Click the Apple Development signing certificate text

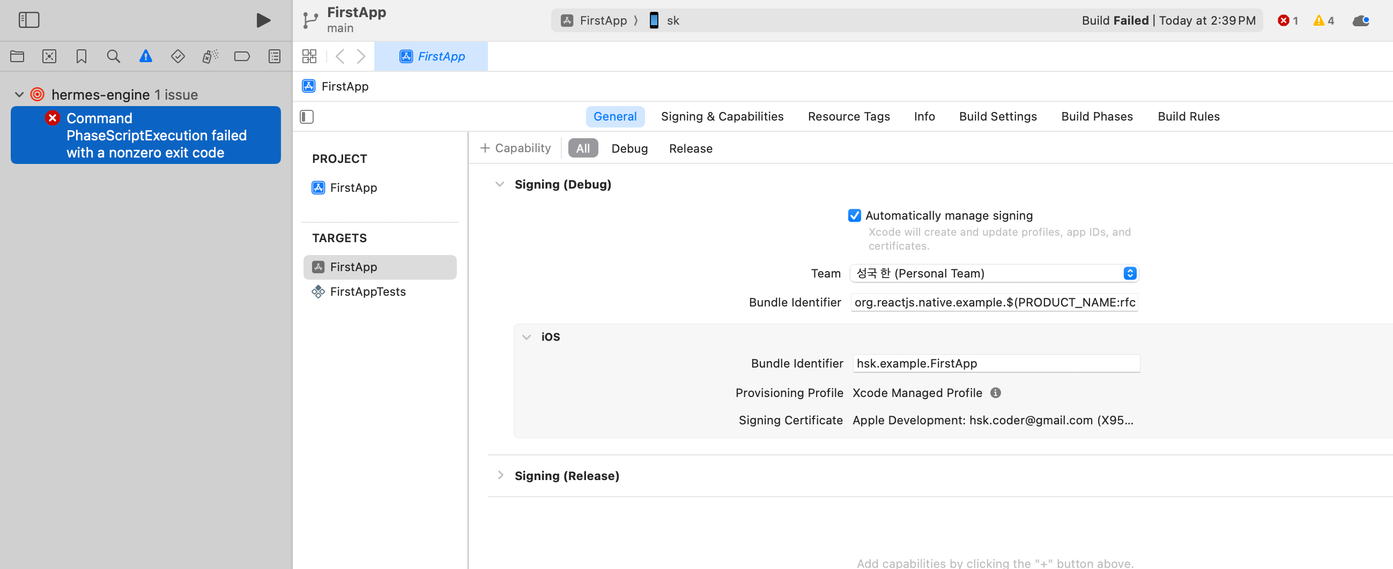point(992,421)
